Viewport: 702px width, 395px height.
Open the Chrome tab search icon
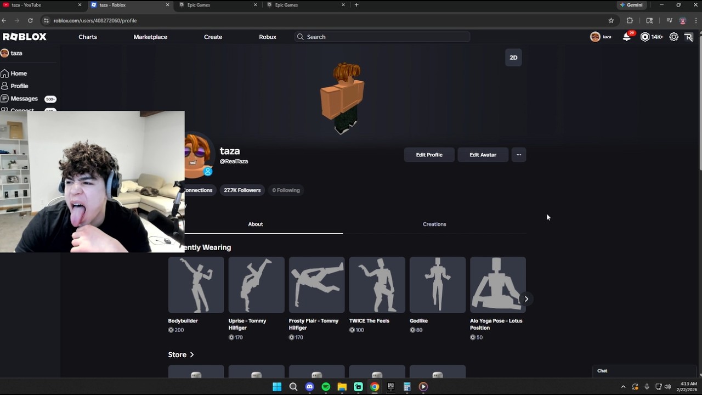point(649,20)
